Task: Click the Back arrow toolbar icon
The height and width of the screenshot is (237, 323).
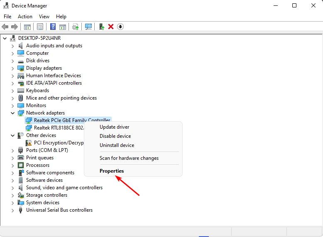Action: pos(5,27)
